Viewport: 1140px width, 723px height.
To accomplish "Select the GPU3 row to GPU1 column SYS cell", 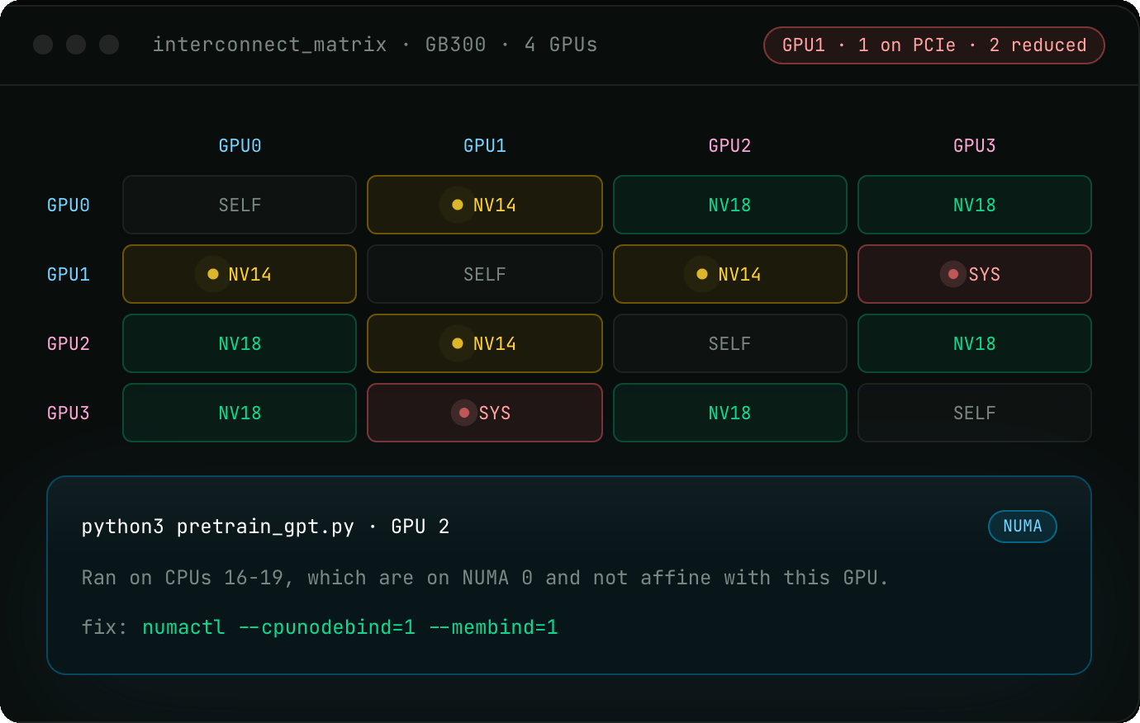I will click(x=485, y=413).
